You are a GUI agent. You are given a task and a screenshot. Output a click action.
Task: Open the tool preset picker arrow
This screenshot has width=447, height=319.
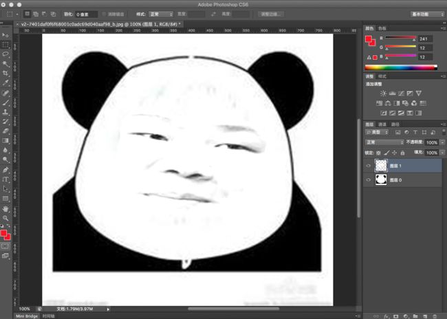(x=17, y=14)
